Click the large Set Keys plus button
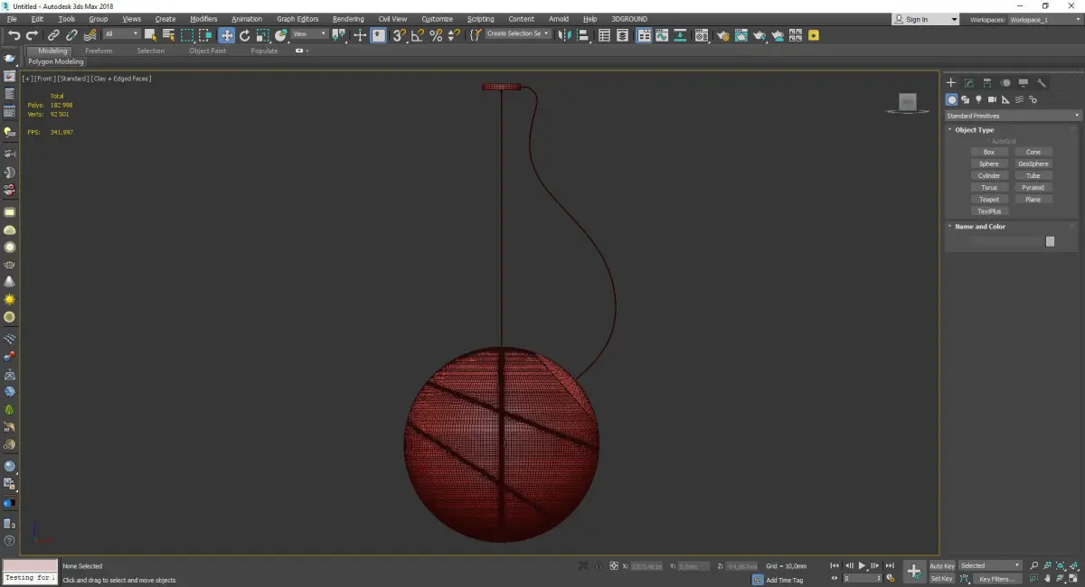Screen dimensions: 1085x587 click(x=914, y=571)
